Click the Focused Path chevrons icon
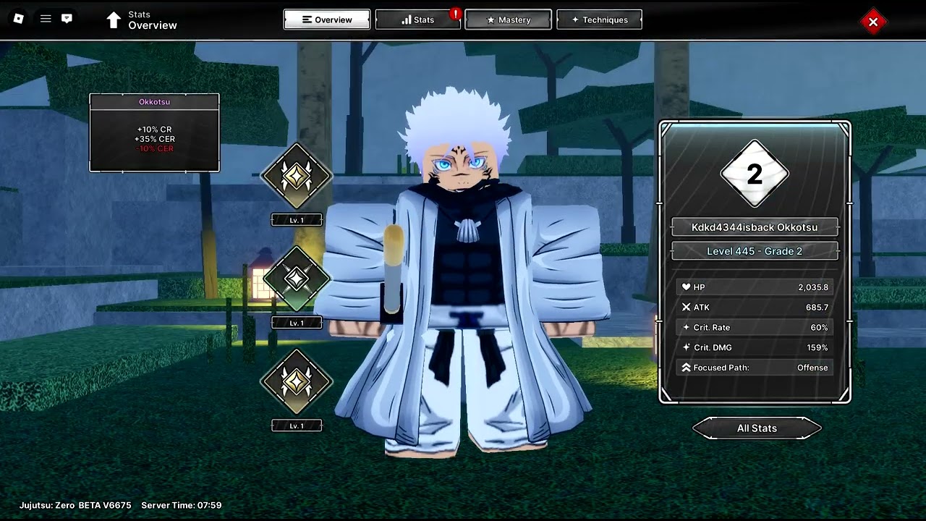The image size is (926, 521). point(686,368)
